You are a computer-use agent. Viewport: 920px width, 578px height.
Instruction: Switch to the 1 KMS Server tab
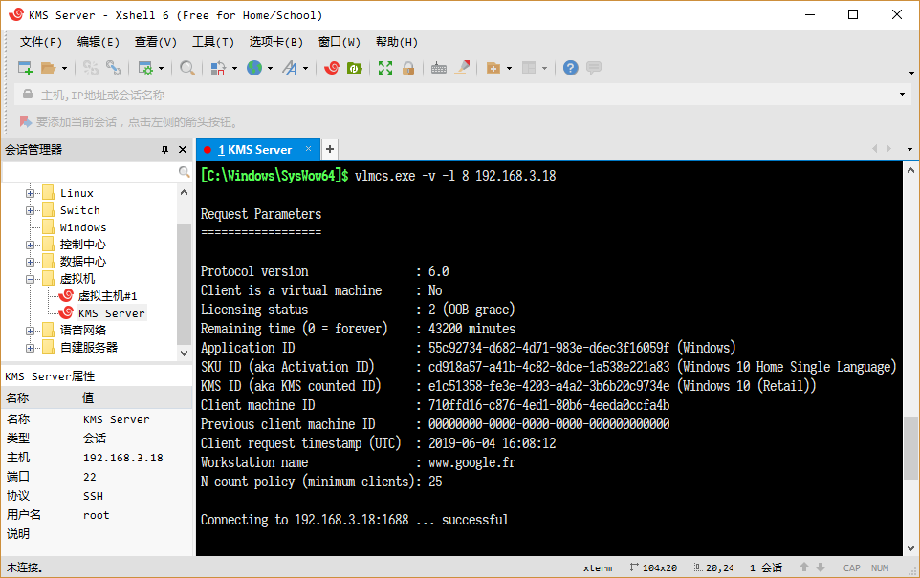[x=254, y=149]
